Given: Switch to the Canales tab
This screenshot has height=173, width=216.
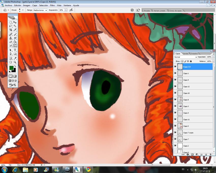Looking at the screenshot, I should point(186,53).
